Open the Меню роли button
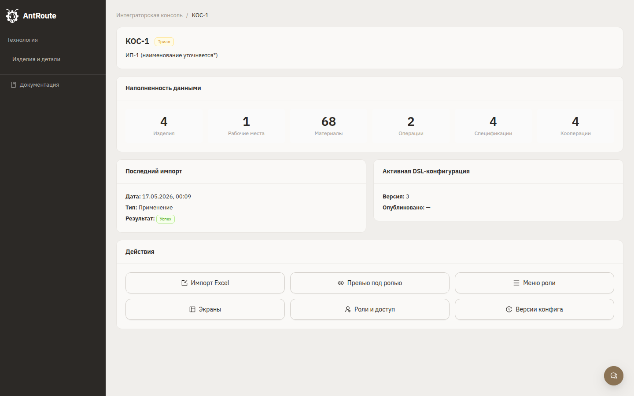634x396 pixels. [534, 283]
